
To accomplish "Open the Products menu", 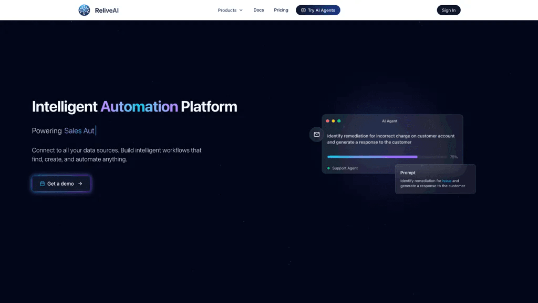I will pos(230,11).
